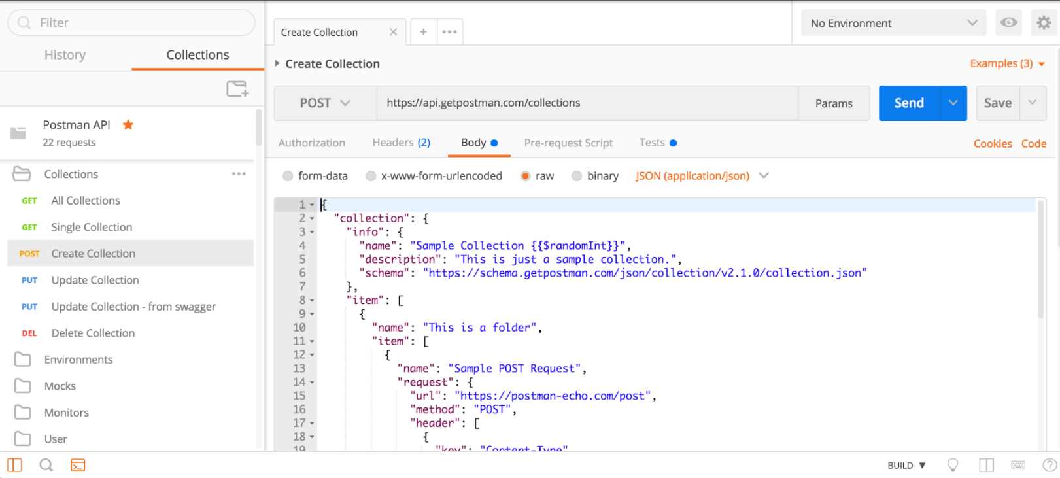Open the Find search icon in status bar
Image resolution: width=1060 pixels, height=478 pixels.
46,465
